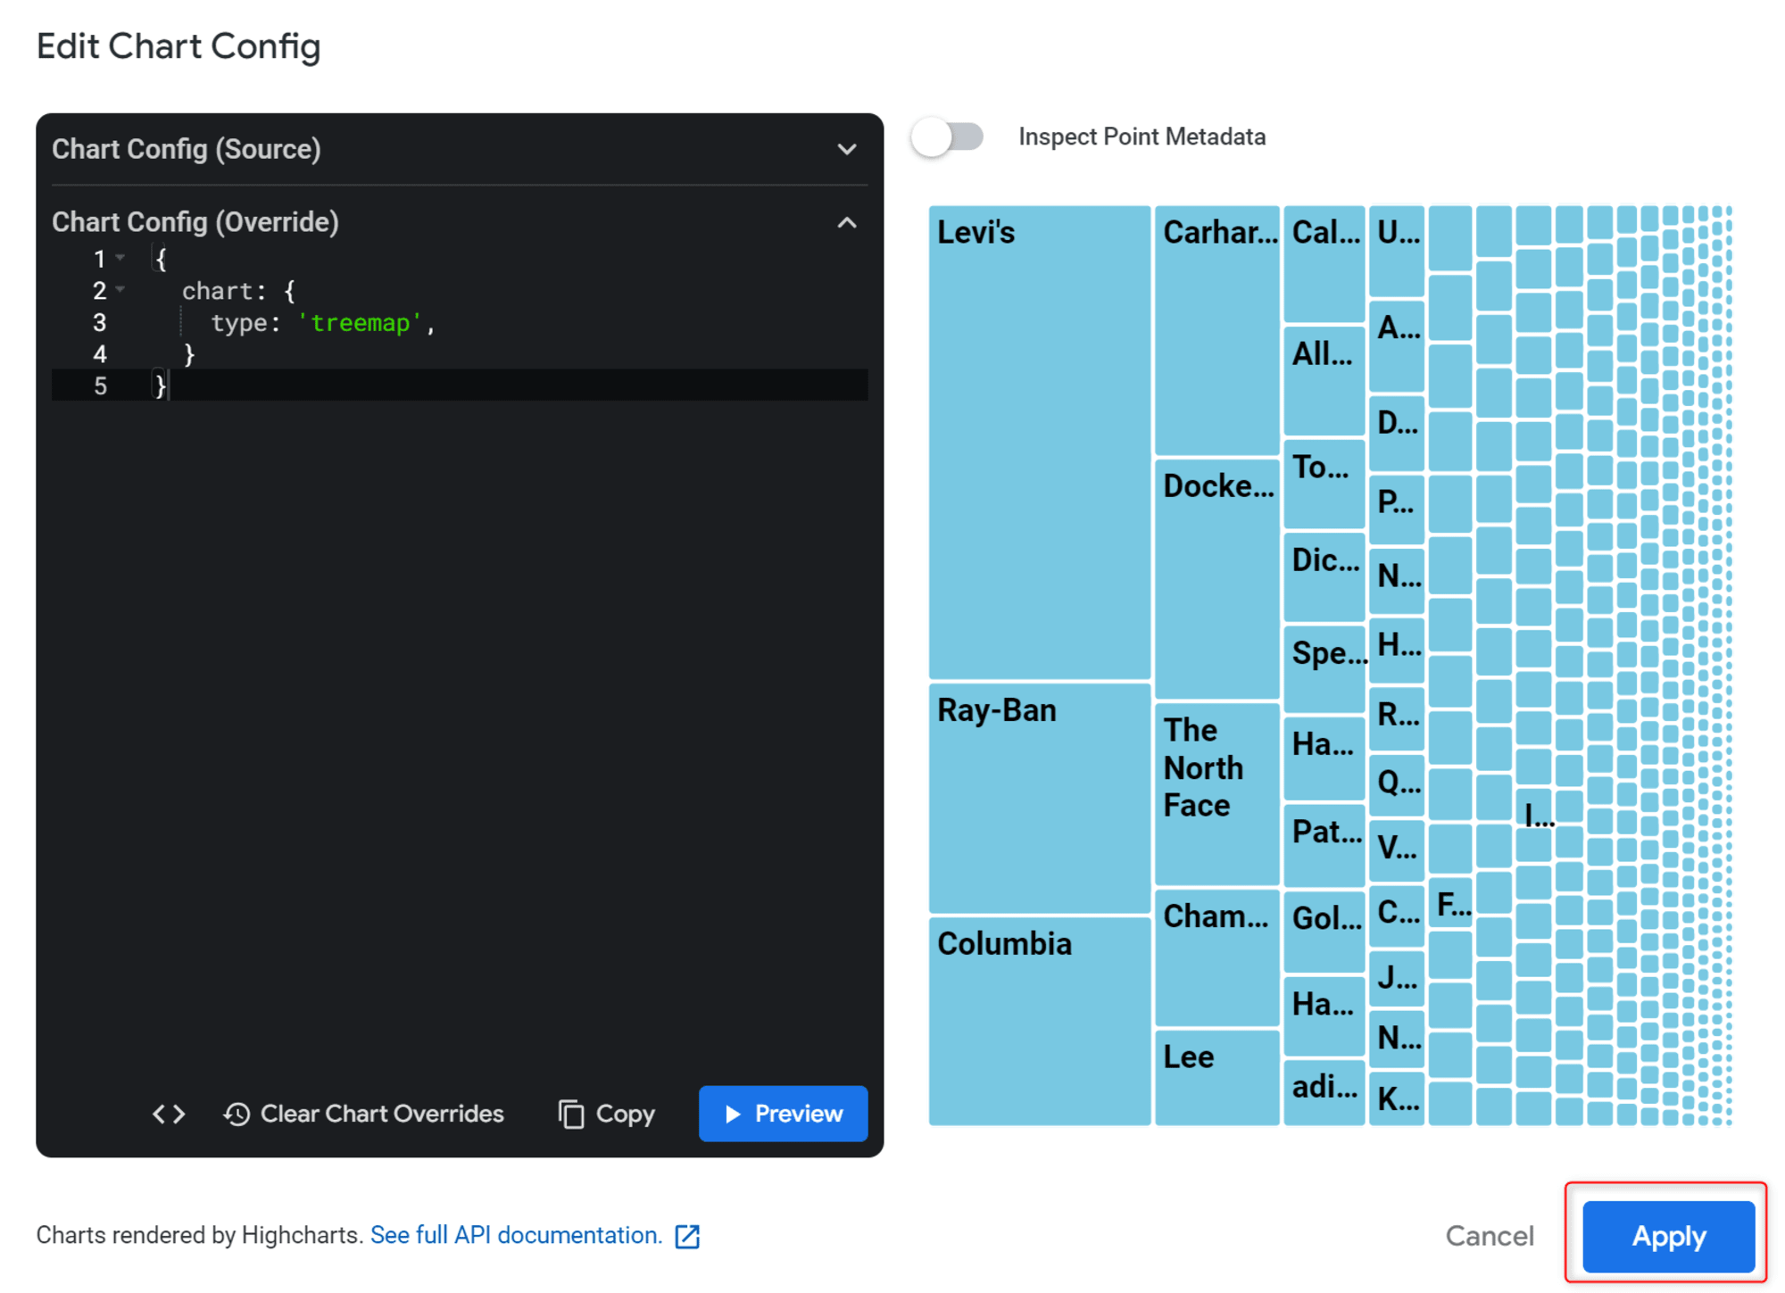
Task: Select the Lee treemap tile
Action: click(x=1217, y=1077)
